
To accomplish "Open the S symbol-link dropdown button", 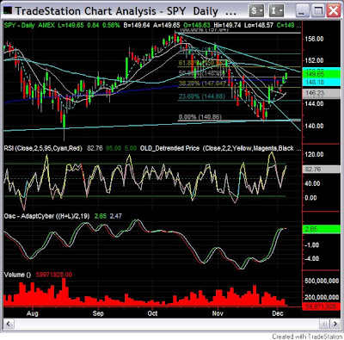I will (x=256, y=11).
